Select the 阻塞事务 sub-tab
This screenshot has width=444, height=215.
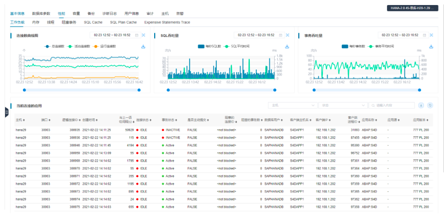point(69,22)
